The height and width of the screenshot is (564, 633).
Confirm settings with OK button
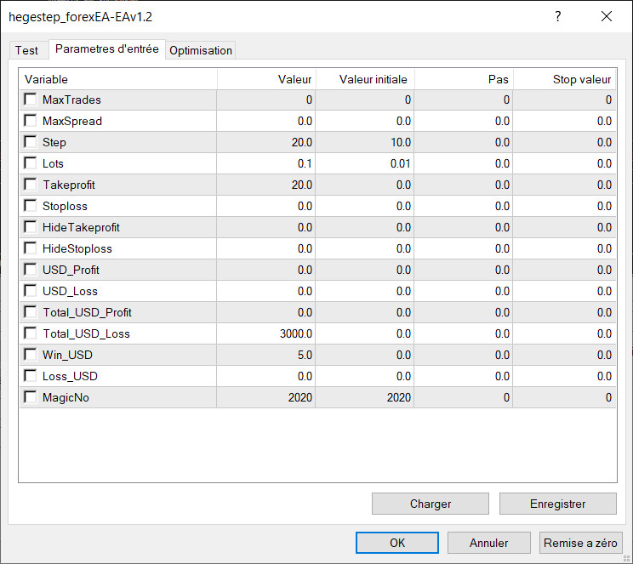pos(397,543)
